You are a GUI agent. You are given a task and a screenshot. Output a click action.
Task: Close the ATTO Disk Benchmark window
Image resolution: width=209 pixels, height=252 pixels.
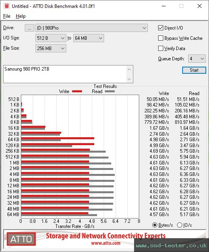200,6
